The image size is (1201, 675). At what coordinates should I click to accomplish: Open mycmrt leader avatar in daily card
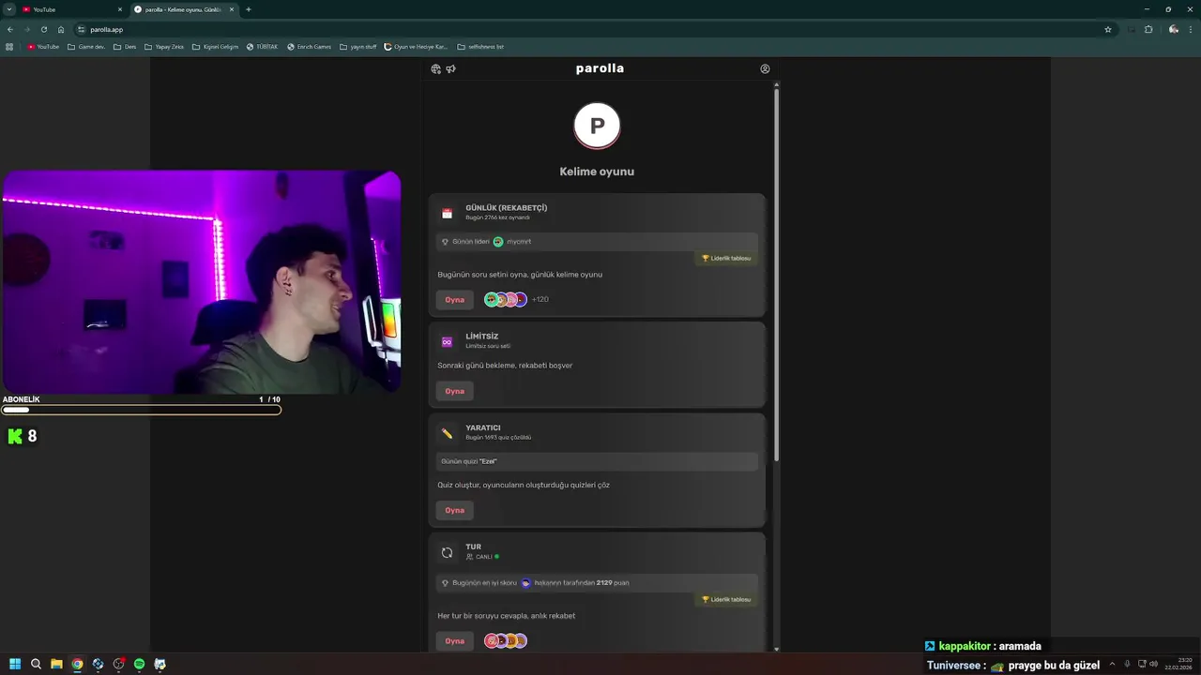tap(498, 242)
